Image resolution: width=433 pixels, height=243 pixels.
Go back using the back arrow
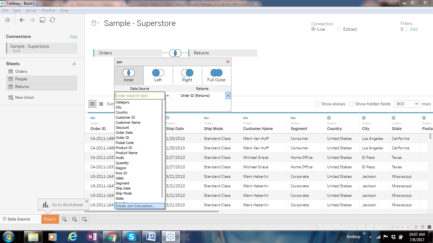coord(22,20)
